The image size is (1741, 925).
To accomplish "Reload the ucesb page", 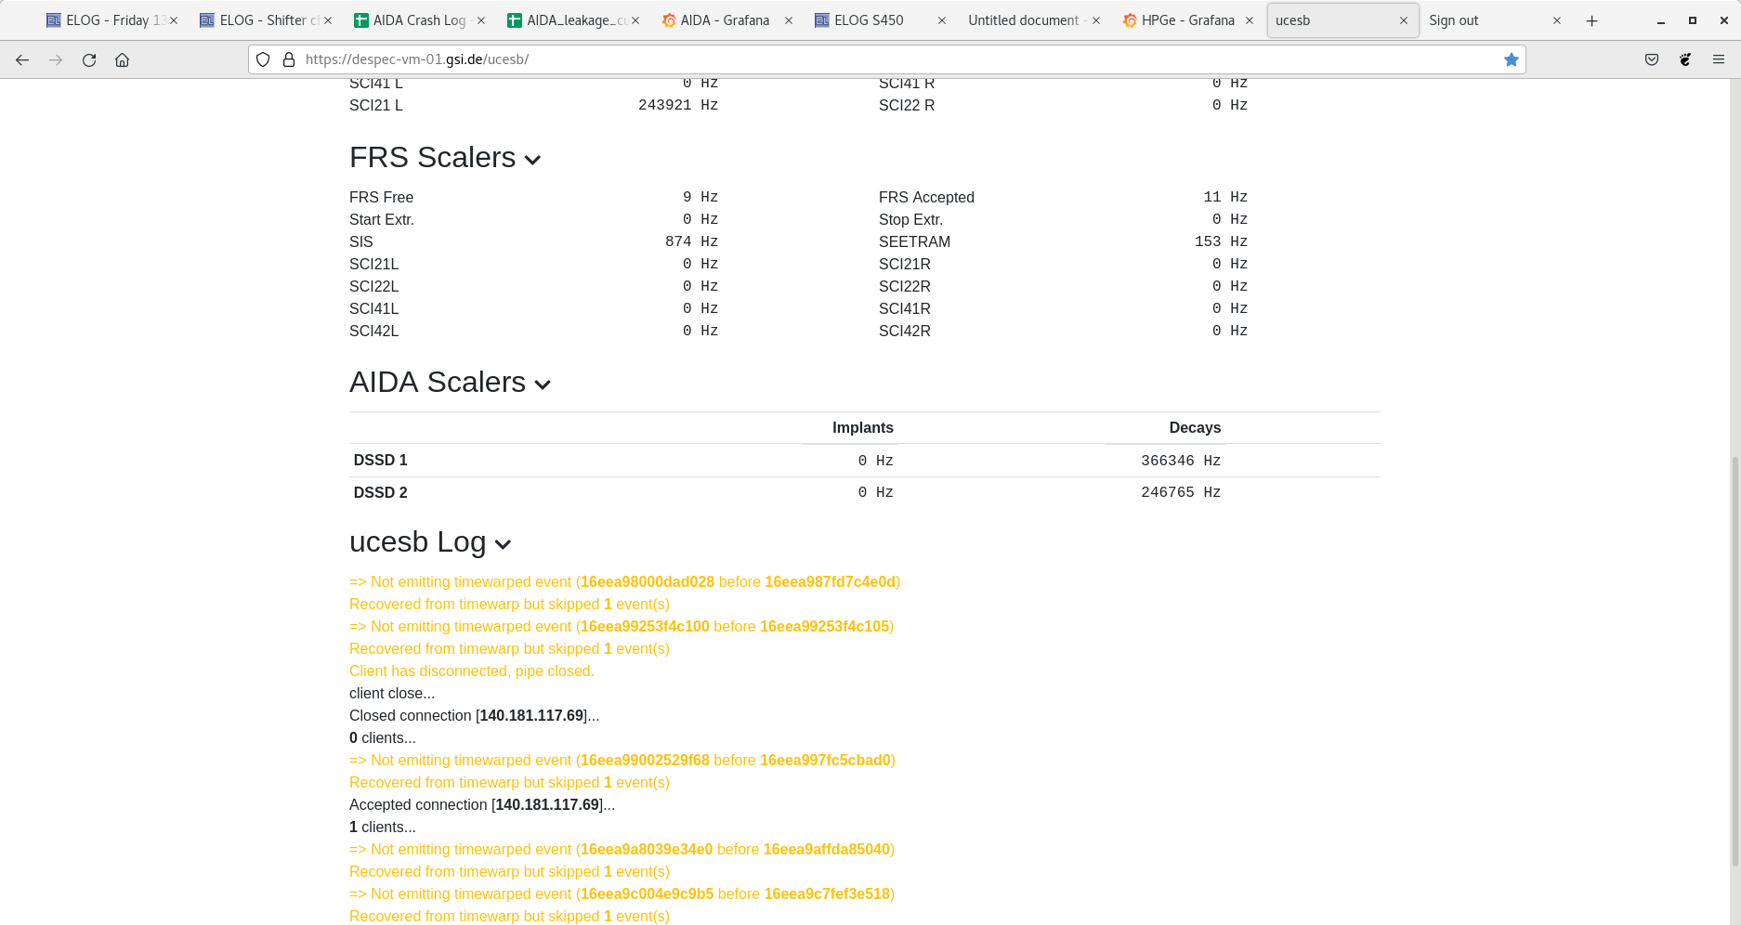I will [89, 59].
